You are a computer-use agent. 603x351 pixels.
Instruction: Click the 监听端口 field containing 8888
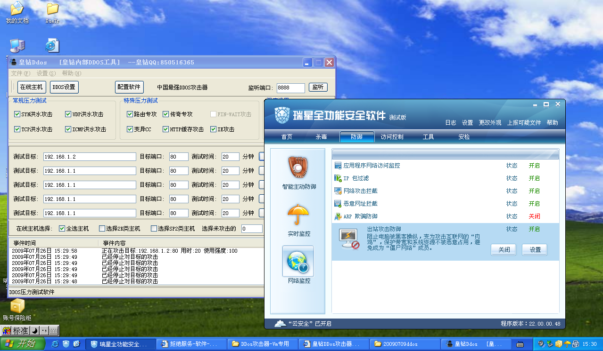pos(291,88)
